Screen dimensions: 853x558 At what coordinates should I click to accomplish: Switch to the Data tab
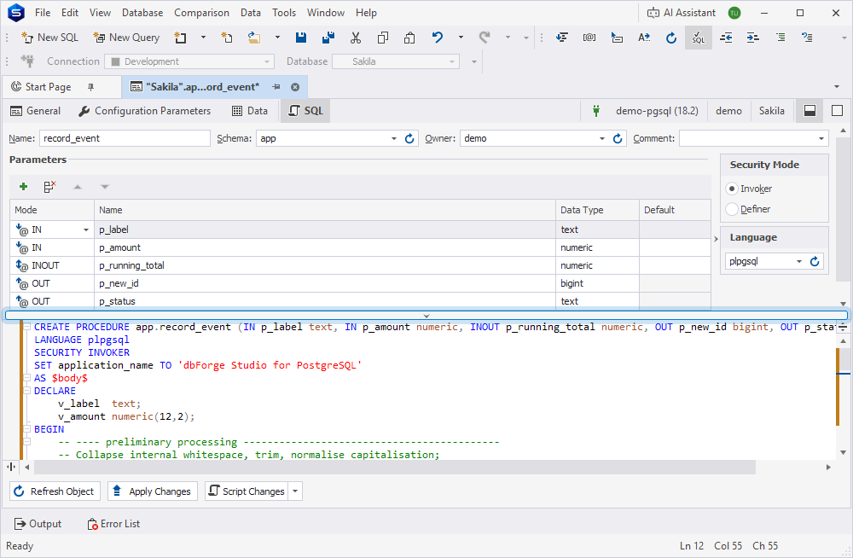(250, 111)
